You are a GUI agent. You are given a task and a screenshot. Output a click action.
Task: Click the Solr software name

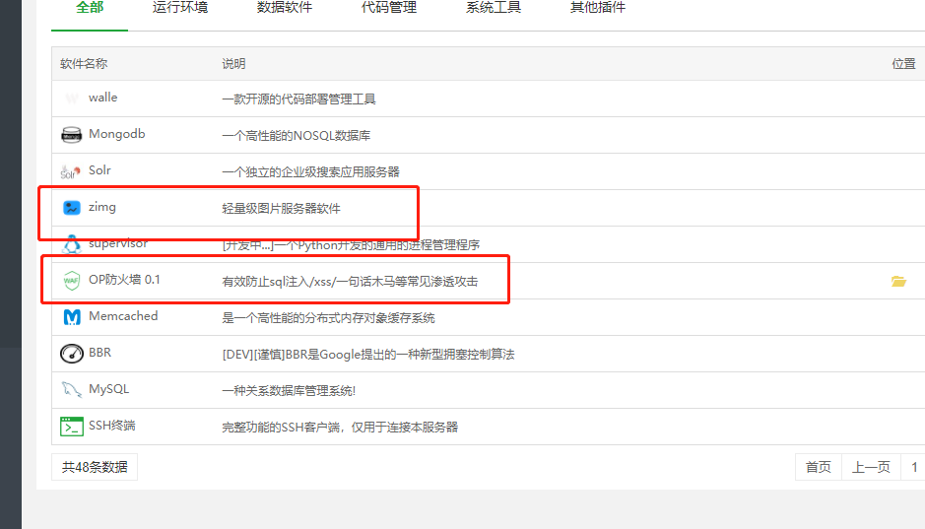point(99,170)
